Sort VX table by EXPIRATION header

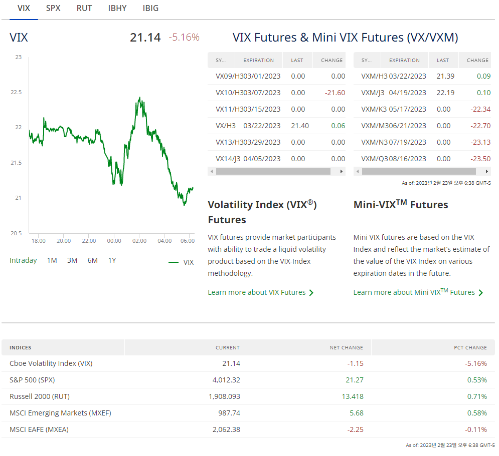(x=258, y=61)
